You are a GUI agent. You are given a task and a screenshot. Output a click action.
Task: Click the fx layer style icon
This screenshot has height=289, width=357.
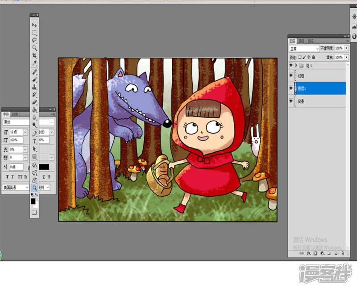[308, 253]
